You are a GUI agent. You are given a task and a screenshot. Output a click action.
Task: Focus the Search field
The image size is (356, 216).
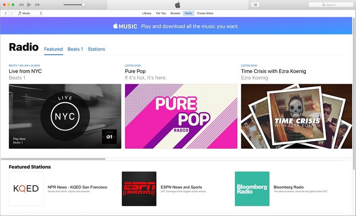pos(331,5)
